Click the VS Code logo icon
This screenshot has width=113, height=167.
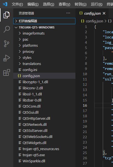click(5, 4)
